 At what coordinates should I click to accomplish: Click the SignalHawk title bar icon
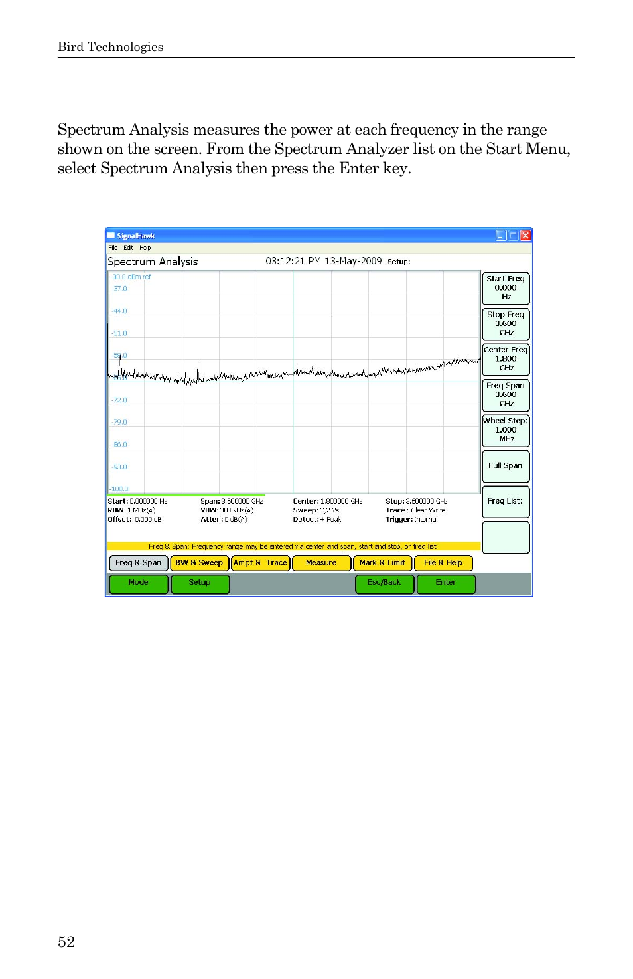click(x=111, y=235)
